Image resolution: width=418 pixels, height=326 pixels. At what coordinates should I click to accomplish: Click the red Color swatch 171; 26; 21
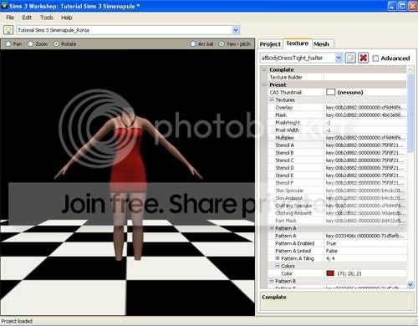tap(330, 273)
